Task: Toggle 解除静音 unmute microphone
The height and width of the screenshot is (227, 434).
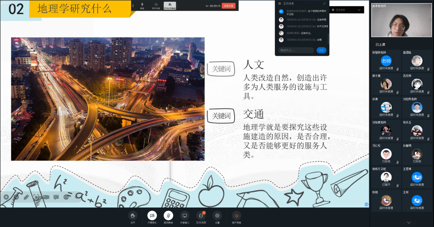Action: (x=168, y=215)
